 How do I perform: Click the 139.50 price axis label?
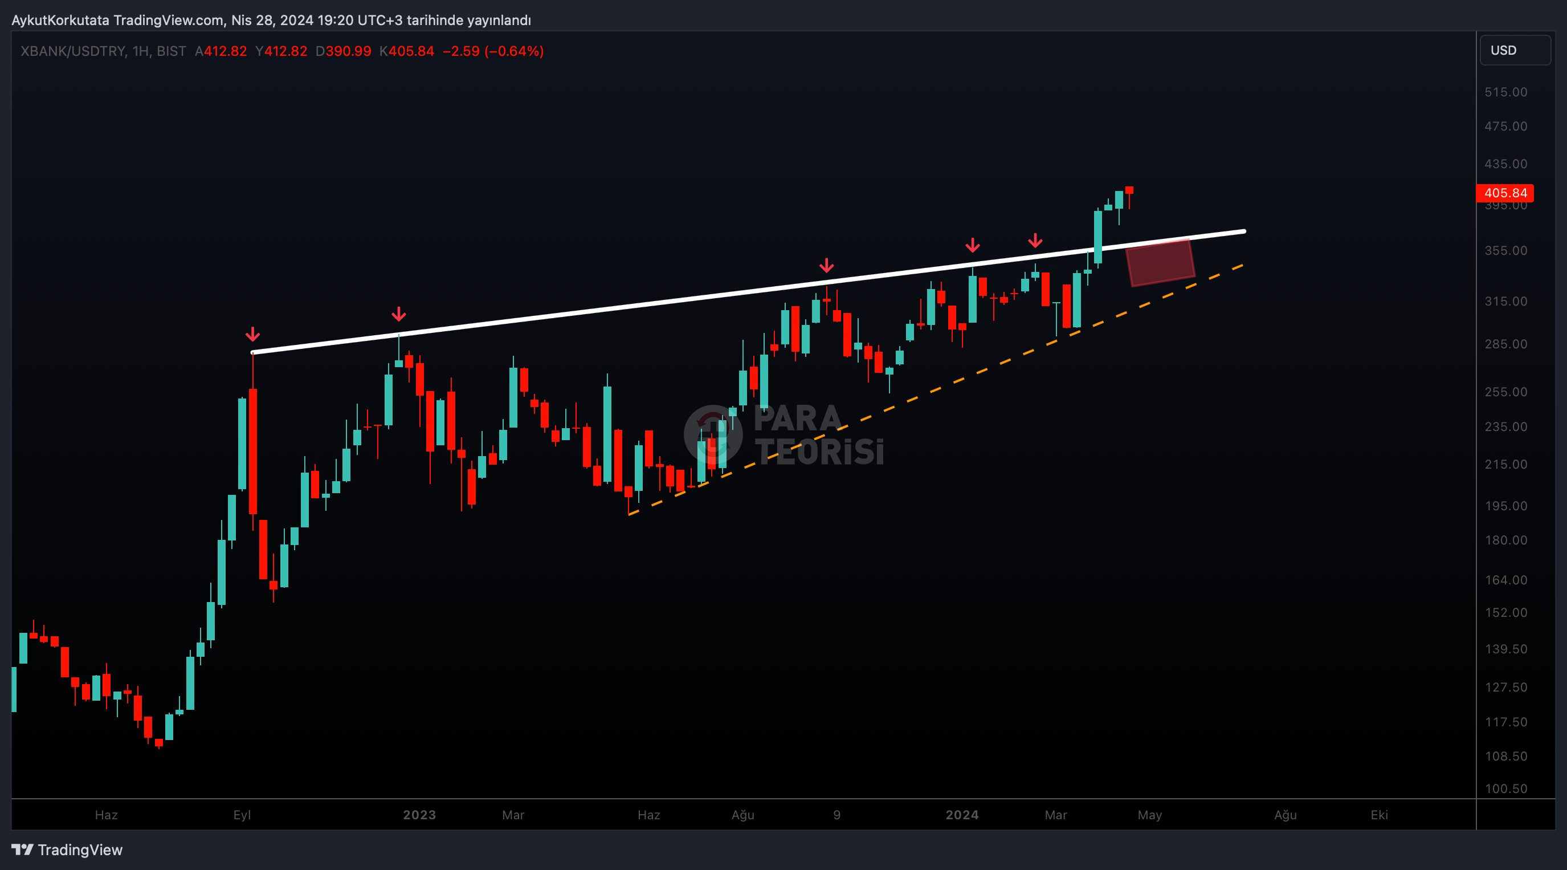1505,649
